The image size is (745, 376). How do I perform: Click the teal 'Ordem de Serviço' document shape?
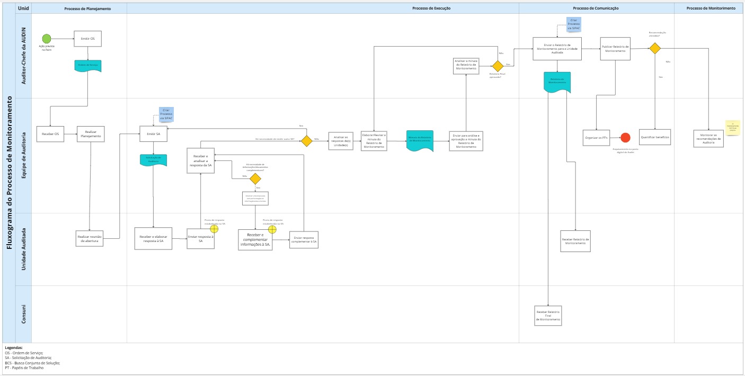(88, 66)
